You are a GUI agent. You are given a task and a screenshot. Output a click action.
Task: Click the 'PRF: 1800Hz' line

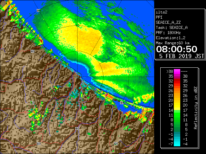tap(168, 33)
